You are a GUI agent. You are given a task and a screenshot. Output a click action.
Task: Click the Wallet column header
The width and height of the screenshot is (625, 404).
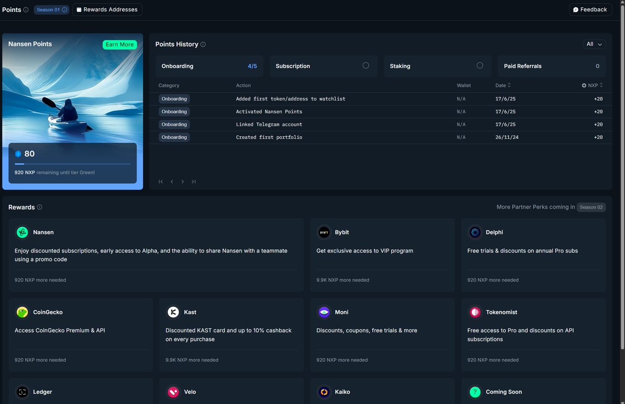pyautogui.click(x=464, y=85)
